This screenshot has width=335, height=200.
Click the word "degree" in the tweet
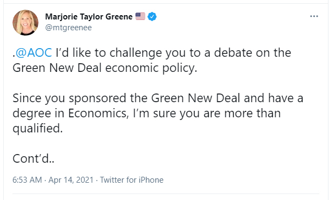click(x=31, y=114)
